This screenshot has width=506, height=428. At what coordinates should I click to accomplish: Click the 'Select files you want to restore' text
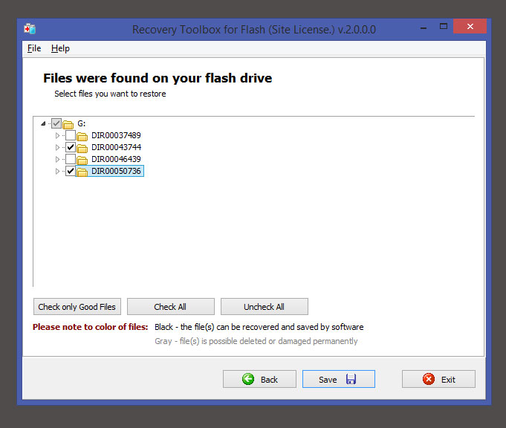click(x=110, y=94)
